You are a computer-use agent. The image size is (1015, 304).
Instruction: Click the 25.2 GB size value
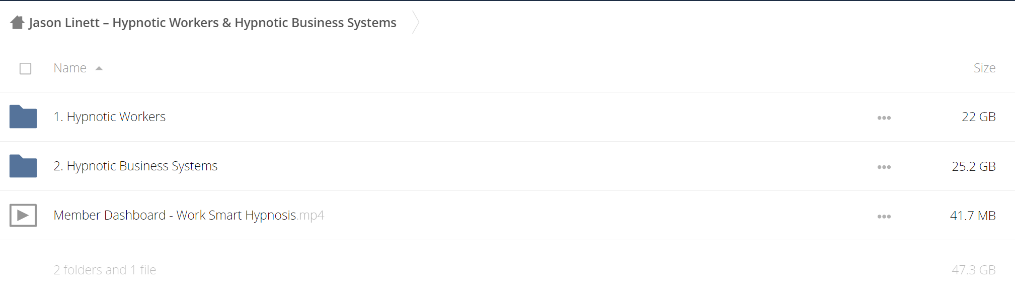[x=974, y=166]
